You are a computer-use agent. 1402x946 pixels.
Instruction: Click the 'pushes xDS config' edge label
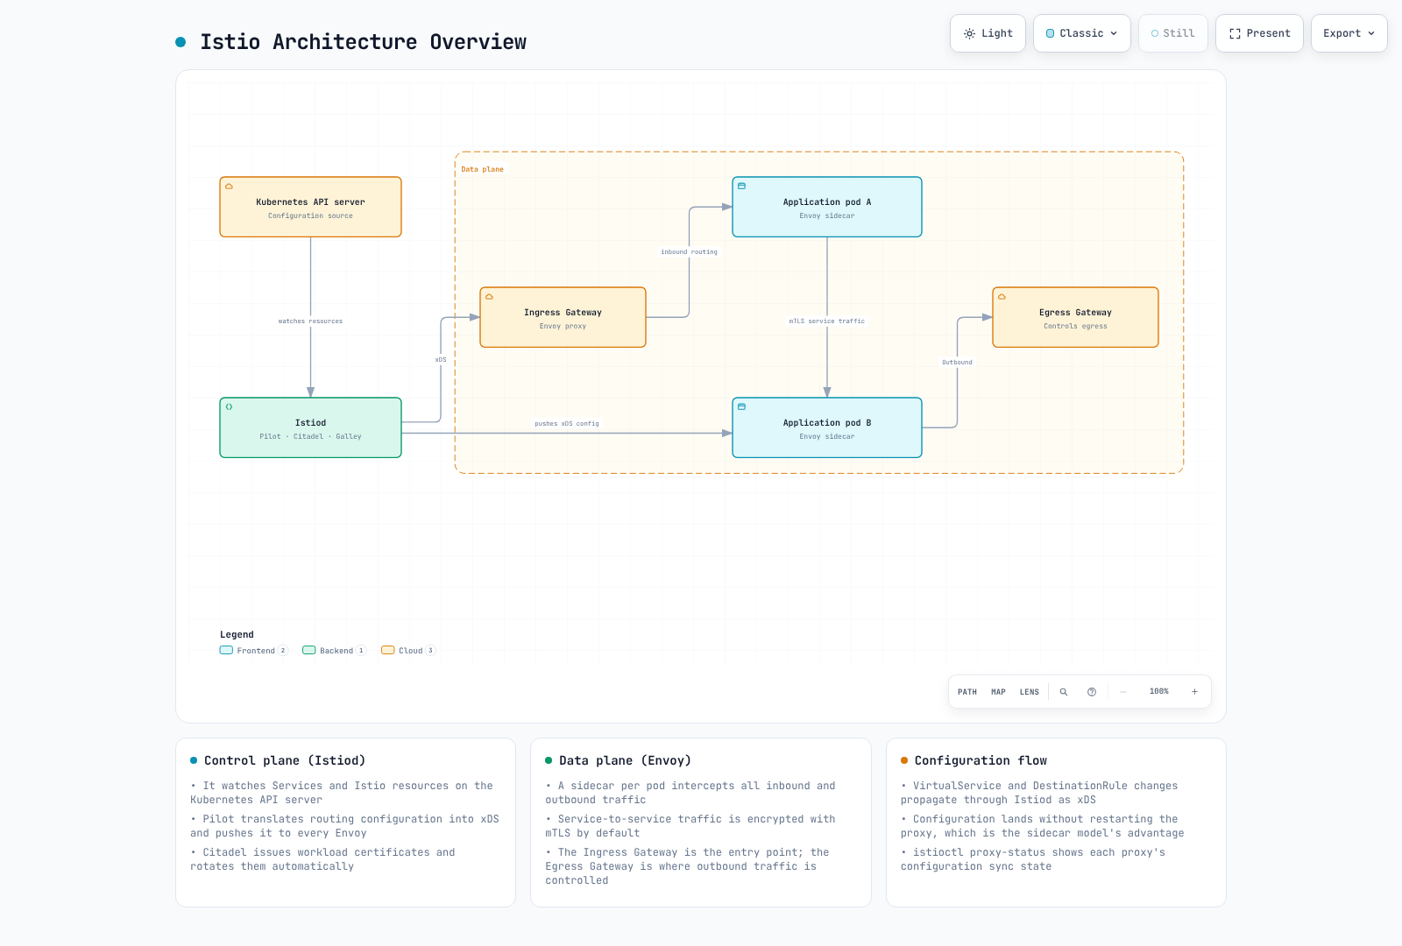[567, 424]
